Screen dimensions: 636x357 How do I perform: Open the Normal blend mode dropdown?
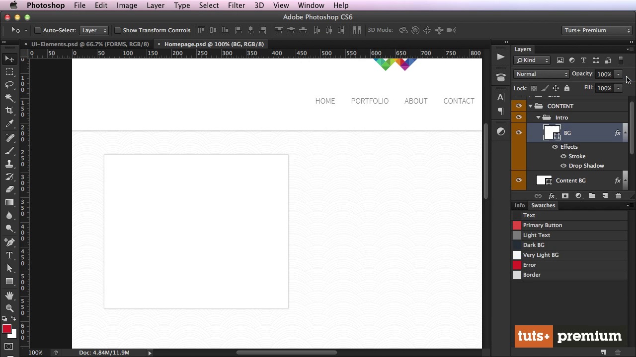(x=541, y=74)
